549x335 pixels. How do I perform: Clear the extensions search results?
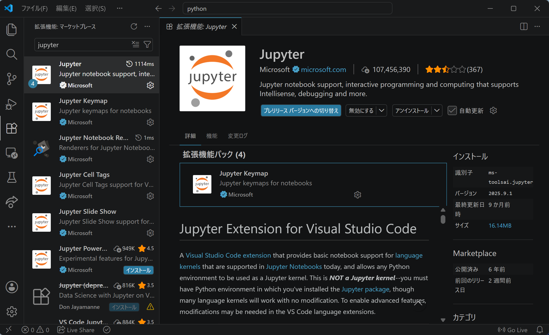[x=135, y=44]
